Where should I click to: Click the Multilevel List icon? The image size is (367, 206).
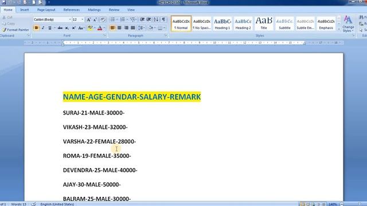pos(132,19)
